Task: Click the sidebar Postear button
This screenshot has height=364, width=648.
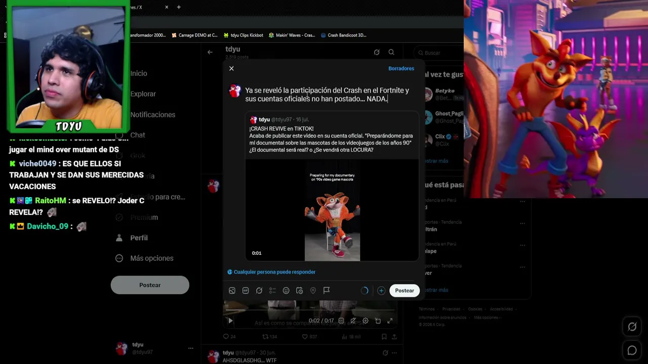Action: pyautogui.click(x=150, y=285)
